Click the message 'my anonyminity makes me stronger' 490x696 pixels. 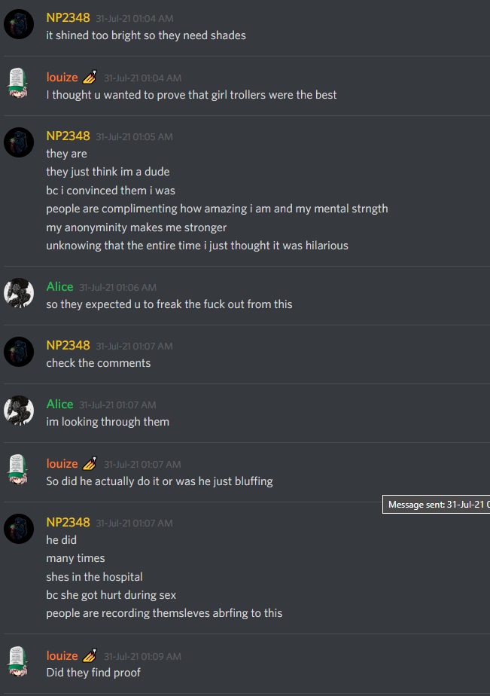(x=136, y=227)
